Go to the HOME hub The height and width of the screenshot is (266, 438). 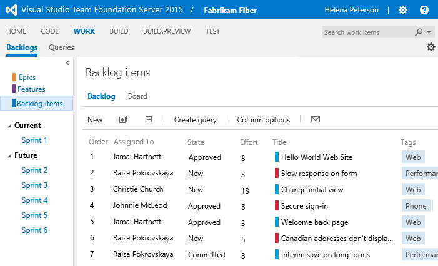click(x=16, y=31)
